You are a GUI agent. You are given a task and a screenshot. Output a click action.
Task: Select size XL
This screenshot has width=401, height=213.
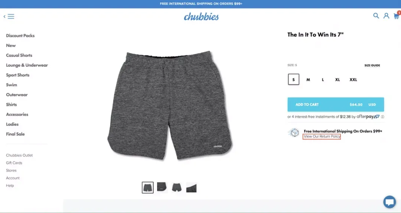pyautogui.click(x=338, y=80)
